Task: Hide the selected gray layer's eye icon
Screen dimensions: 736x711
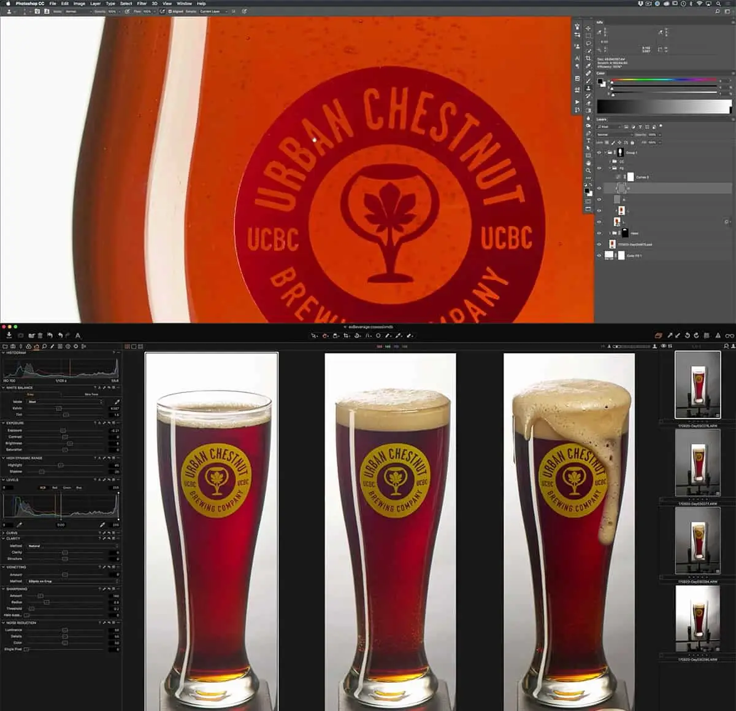Action: pos(599,188)
